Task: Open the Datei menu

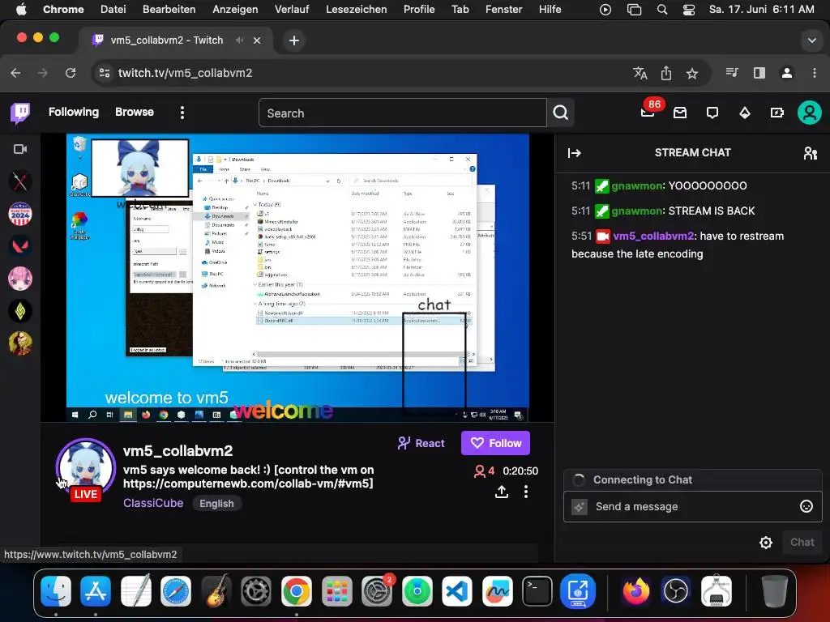Action: [113, 9]
